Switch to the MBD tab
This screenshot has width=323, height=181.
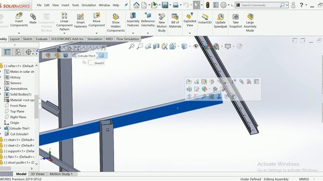coord(109,39)
